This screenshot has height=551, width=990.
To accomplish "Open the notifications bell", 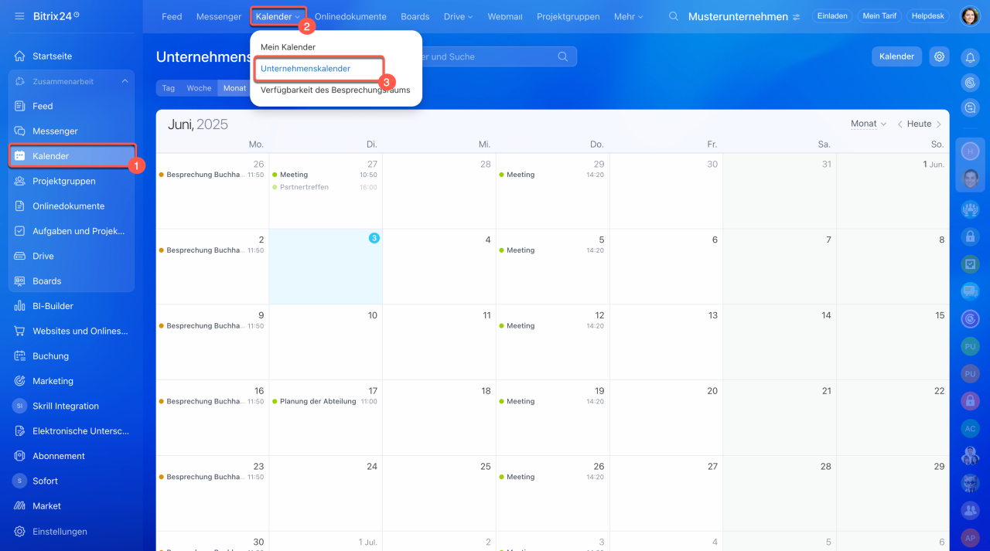I will (970, 57).
